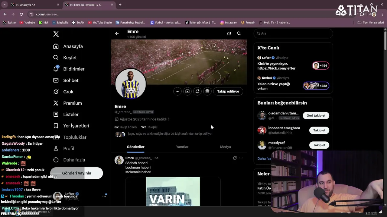Open Premium X icon in sidebar

pyautogui.click(x=56, y=103)
